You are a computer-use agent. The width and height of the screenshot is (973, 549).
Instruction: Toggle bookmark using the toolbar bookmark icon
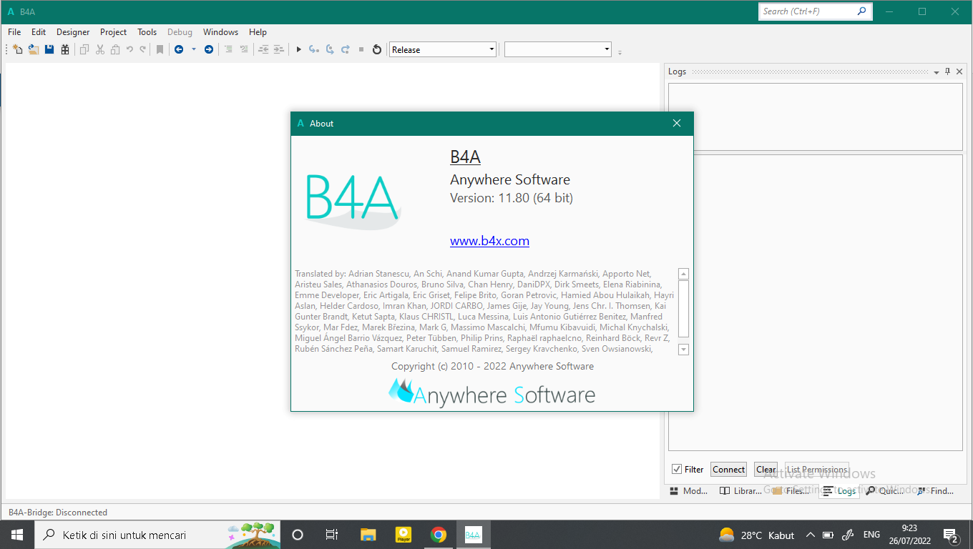[x=160, y=49]
